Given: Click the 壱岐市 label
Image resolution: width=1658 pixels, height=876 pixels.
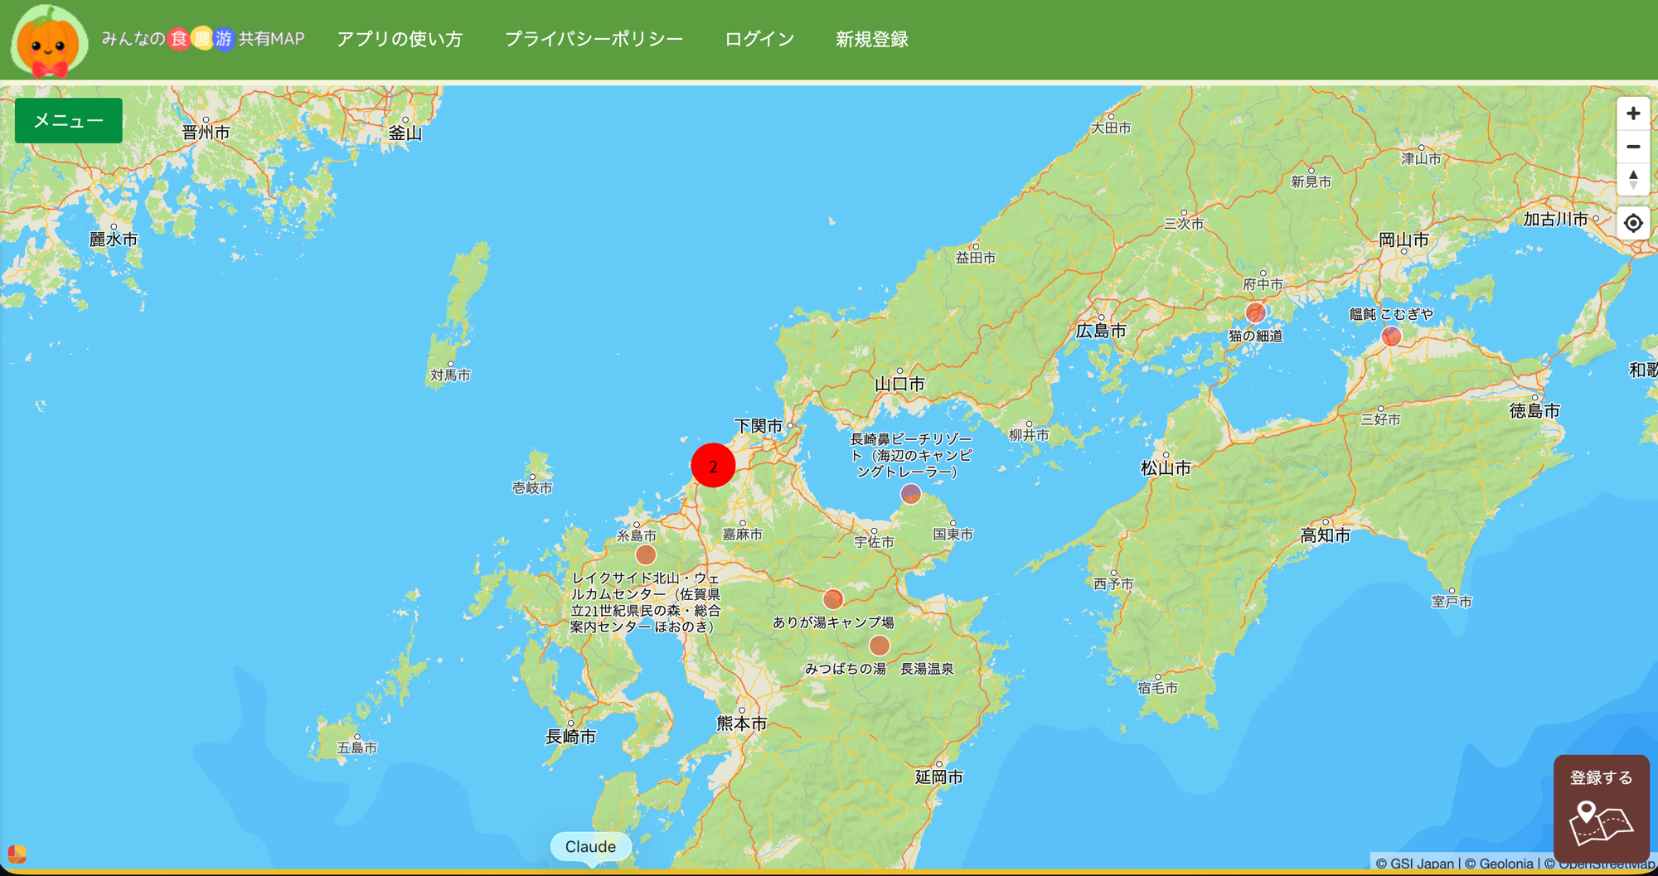Looking at the screenshot, I should [532, 487].
